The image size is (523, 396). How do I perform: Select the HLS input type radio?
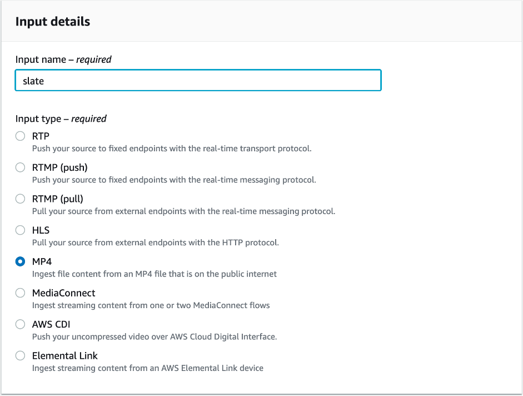pyautogui.click(x=21, y=230)
